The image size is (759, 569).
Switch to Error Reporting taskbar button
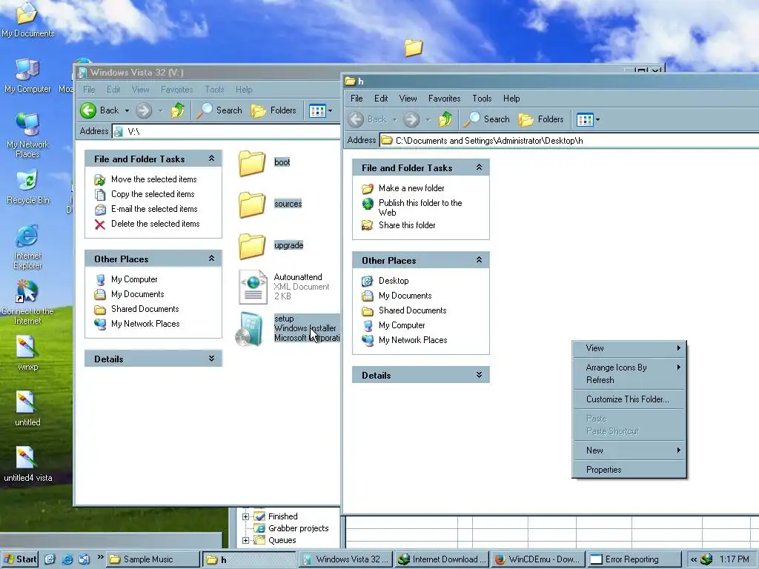(634, 559)
